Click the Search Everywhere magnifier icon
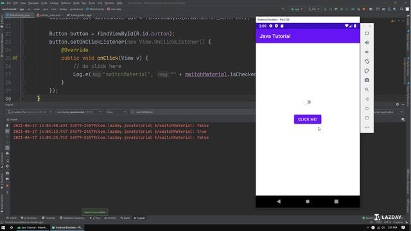411x231 pixels. [401, 9]
